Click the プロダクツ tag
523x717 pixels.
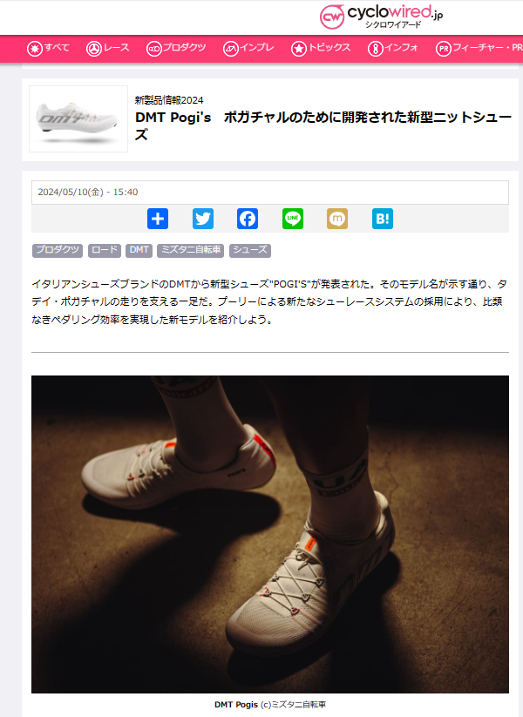[58, 250]
